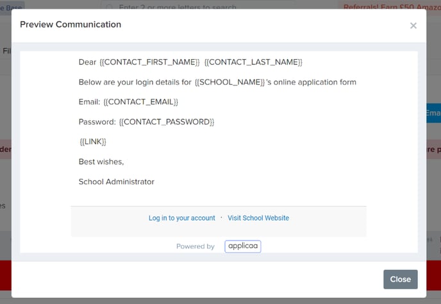Click the blue Email button at right edge
Image resolution: width=441 pixels, height=304 pixels.
(433, 113)
